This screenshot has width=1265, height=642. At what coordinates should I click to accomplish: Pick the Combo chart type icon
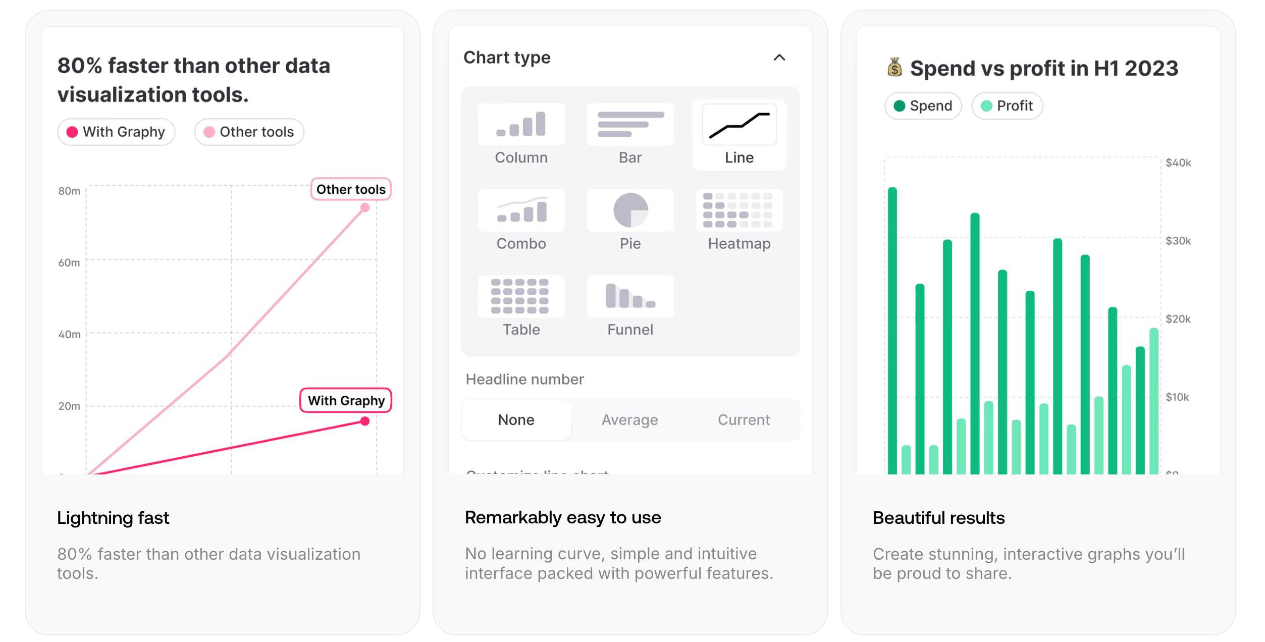(521, 210)
